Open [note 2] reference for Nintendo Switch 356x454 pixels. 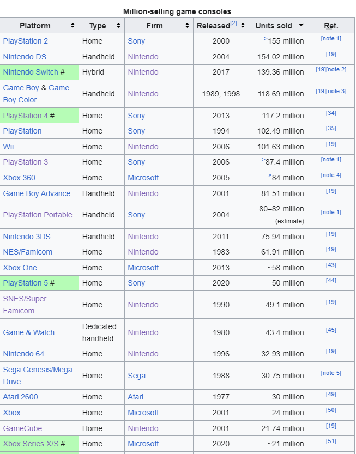pyautogui.click(x=336, y=70)
